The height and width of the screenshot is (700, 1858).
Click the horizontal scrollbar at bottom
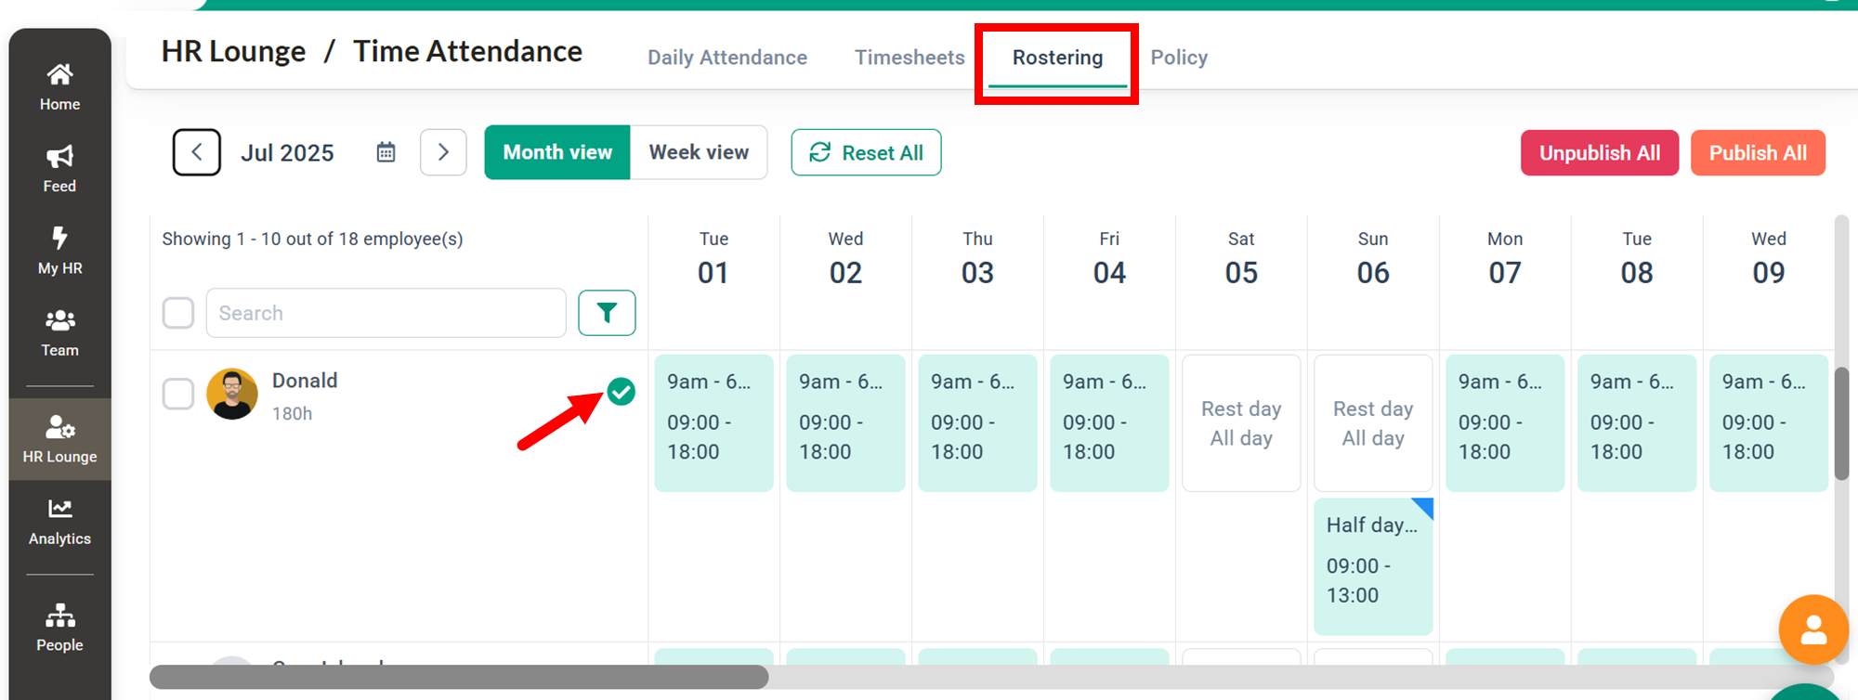click(x=459, y=678)
